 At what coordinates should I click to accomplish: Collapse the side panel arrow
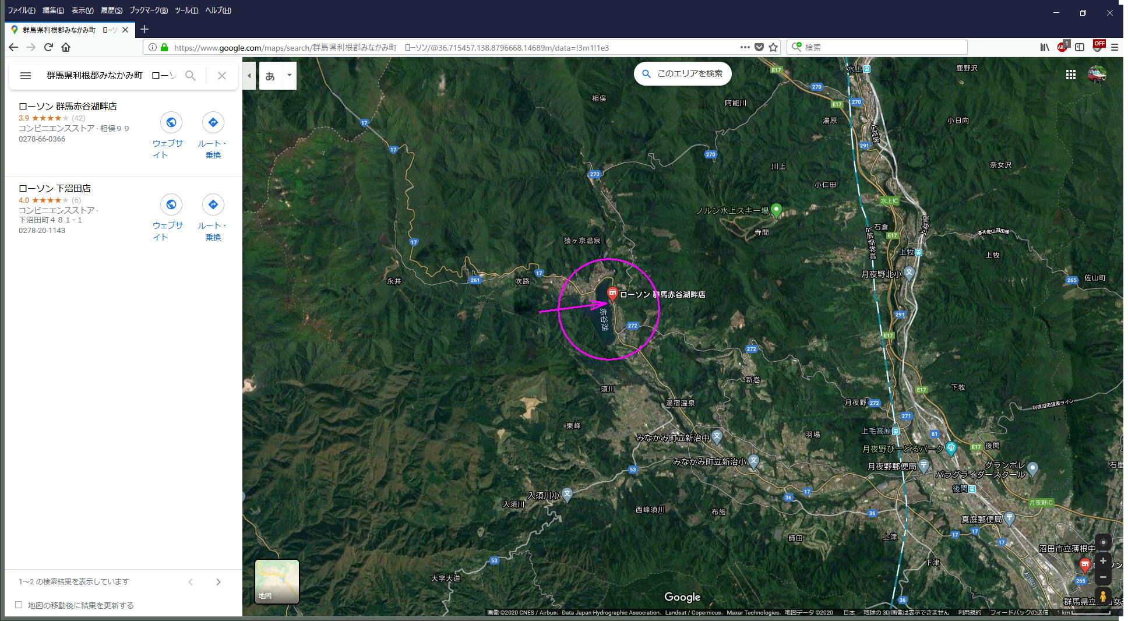(x=249, y=76)
